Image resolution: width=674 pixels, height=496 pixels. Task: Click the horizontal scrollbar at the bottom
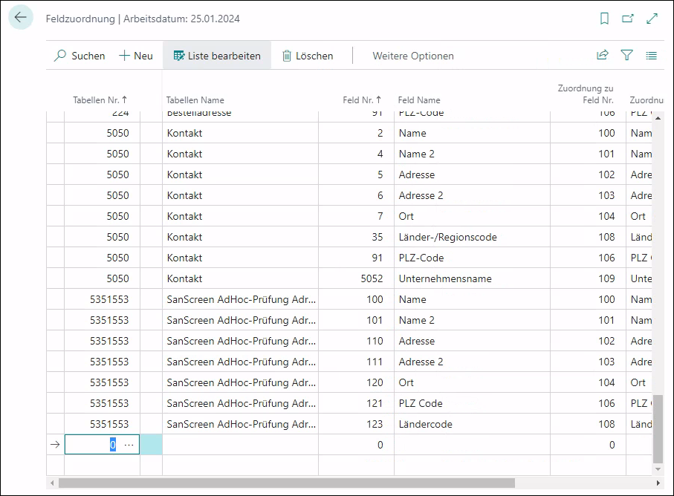tap(286, 483)
